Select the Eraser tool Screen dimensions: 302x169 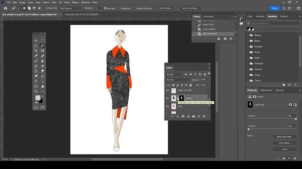coord(42,66)
